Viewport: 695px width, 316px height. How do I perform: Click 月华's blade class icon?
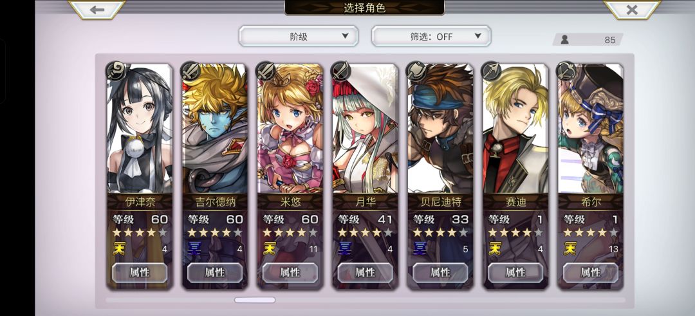[x=341, y=71]
